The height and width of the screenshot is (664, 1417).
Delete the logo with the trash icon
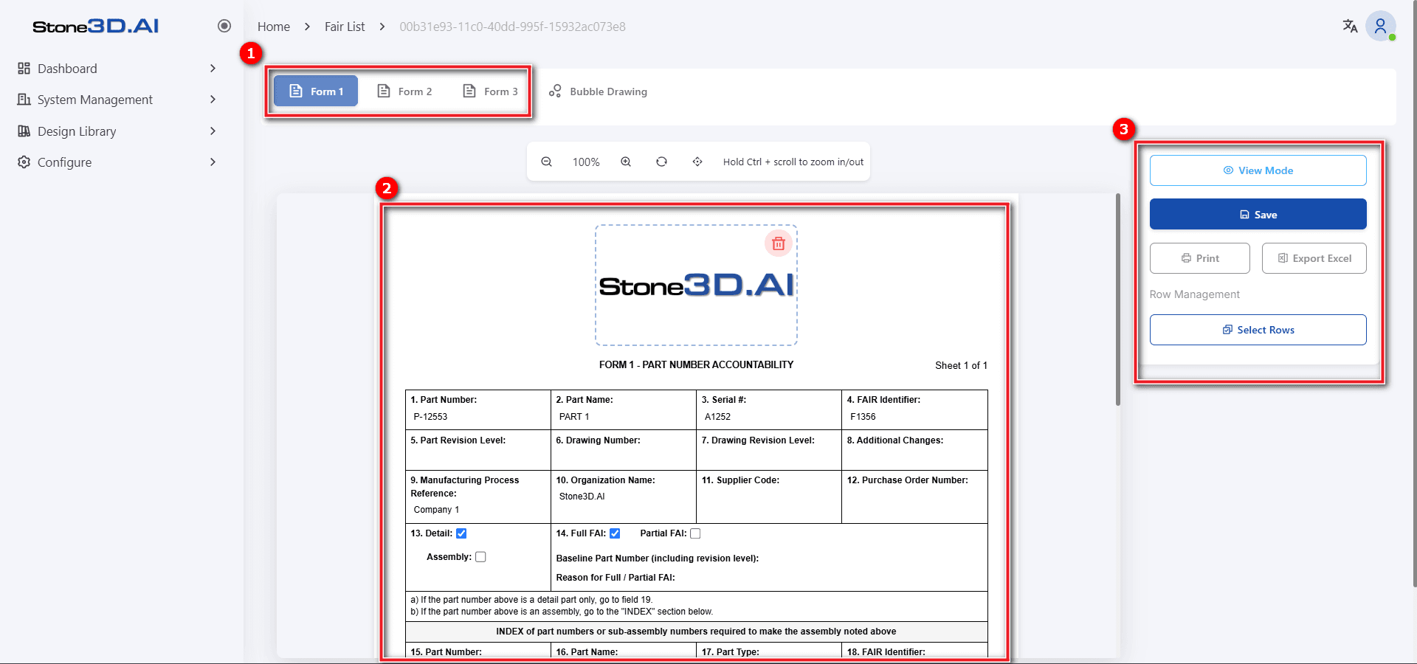point(779,243)
